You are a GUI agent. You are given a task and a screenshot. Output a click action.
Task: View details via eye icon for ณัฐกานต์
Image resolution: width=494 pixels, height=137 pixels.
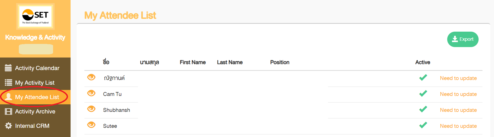click(91, 77)
